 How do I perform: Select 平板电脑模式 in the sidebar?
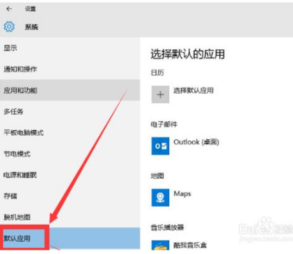[x=70, y=132]
